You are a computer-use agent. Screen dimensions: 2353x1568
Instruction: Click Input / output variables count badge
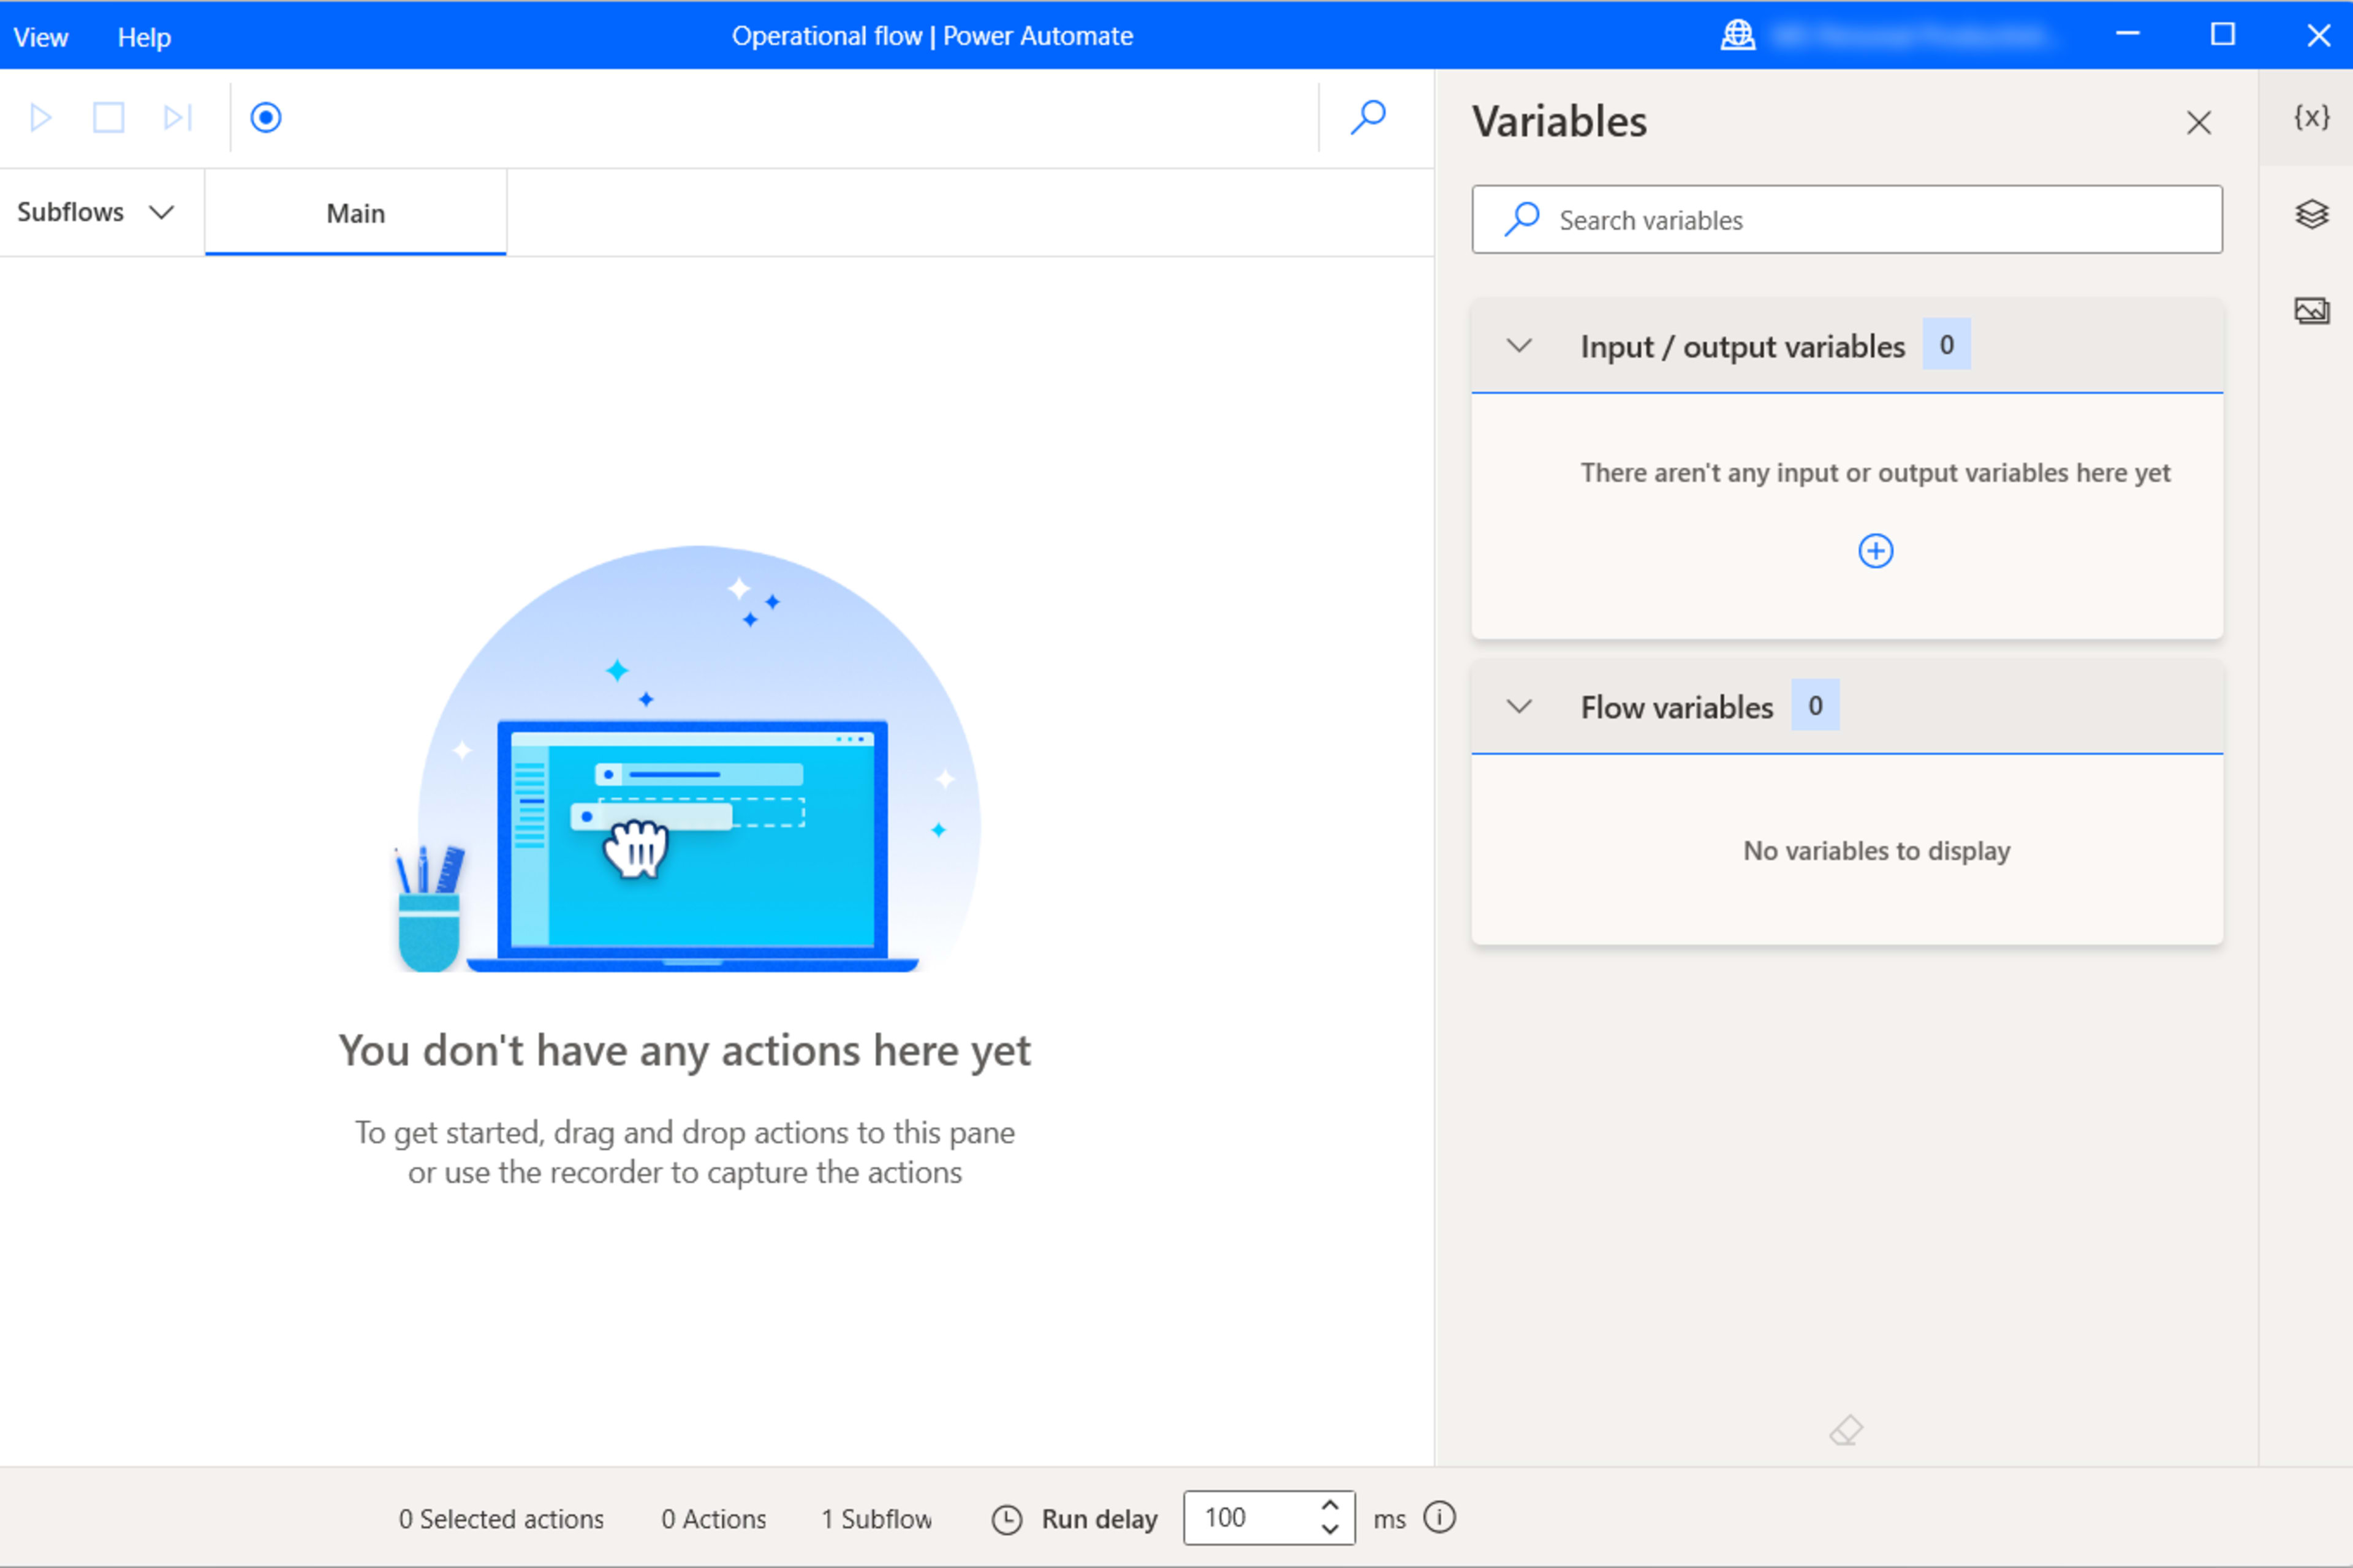click(1946, 345)
